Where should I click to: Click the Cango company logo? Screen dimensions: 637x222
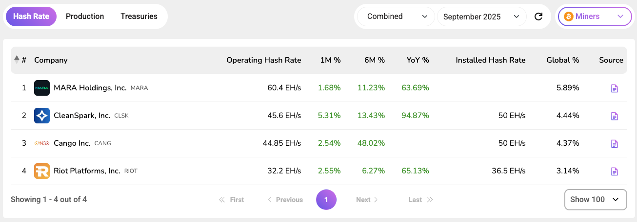42,143
